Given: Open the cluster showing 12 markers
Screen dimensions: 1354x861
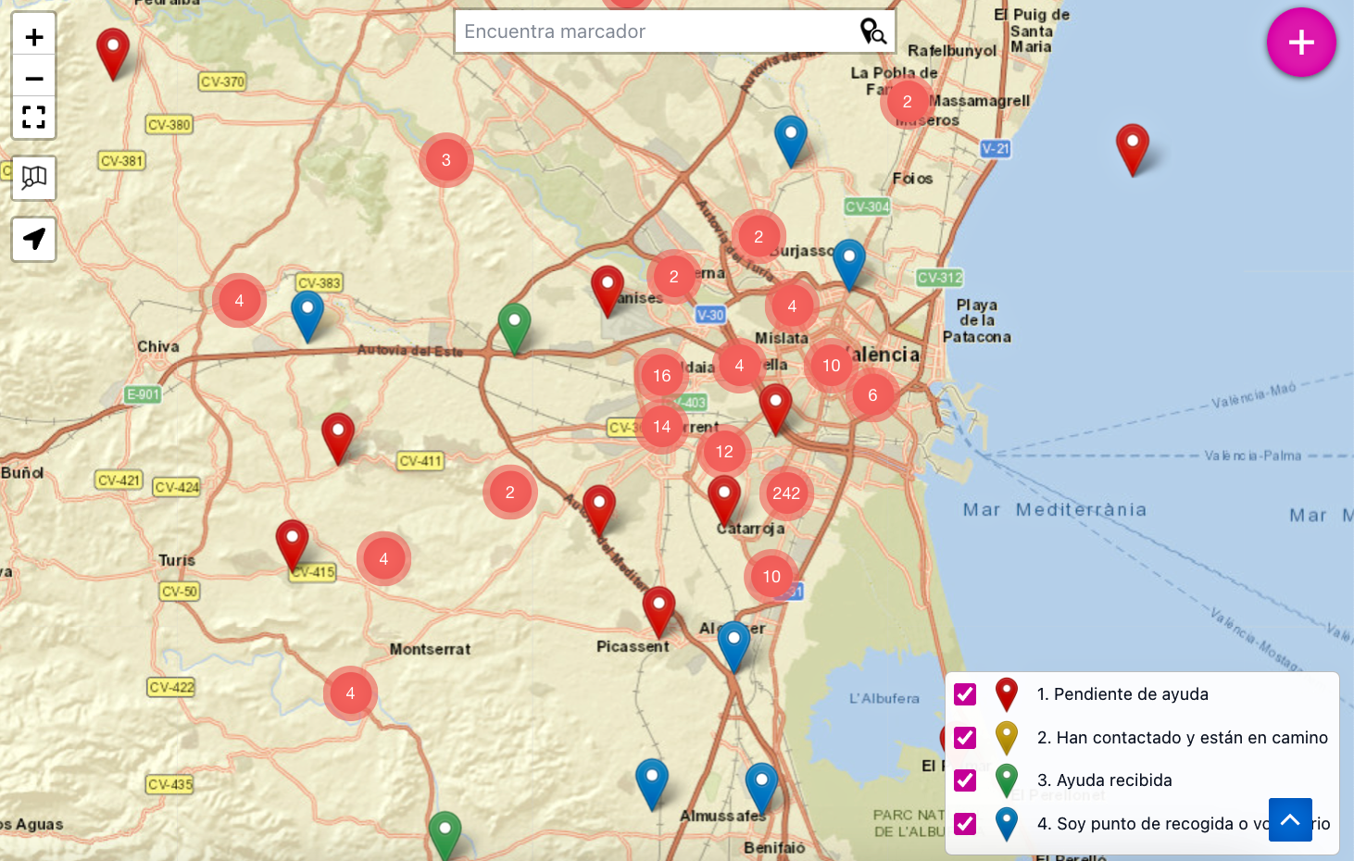Looking at the screenshot, I should [724, 452].
